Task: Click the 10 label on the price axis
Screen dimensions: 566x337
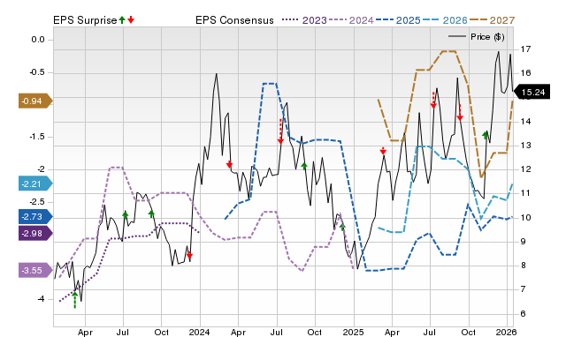Action: [525, 218]
